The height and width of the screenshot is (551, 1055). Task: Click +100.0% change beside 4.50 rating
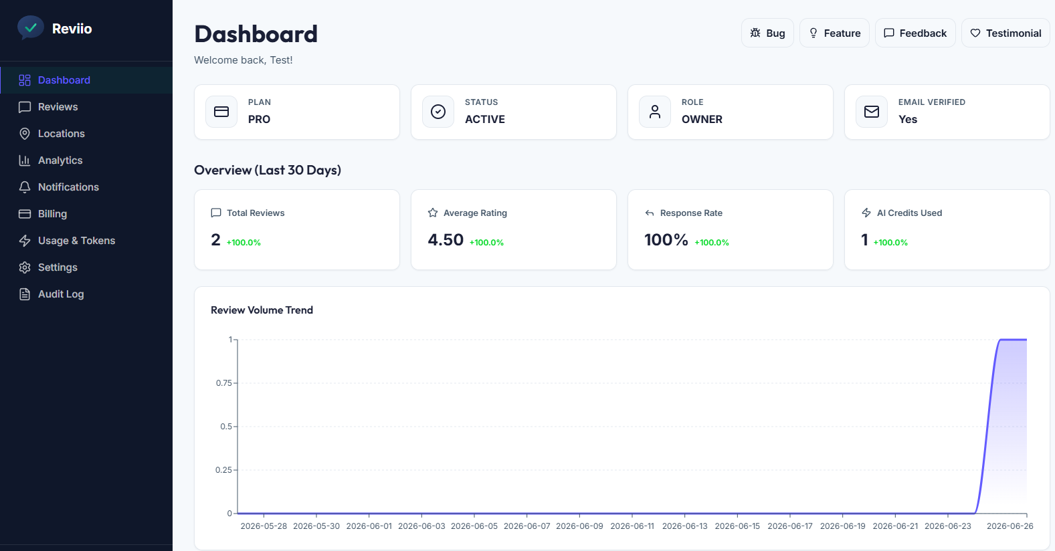486,243
